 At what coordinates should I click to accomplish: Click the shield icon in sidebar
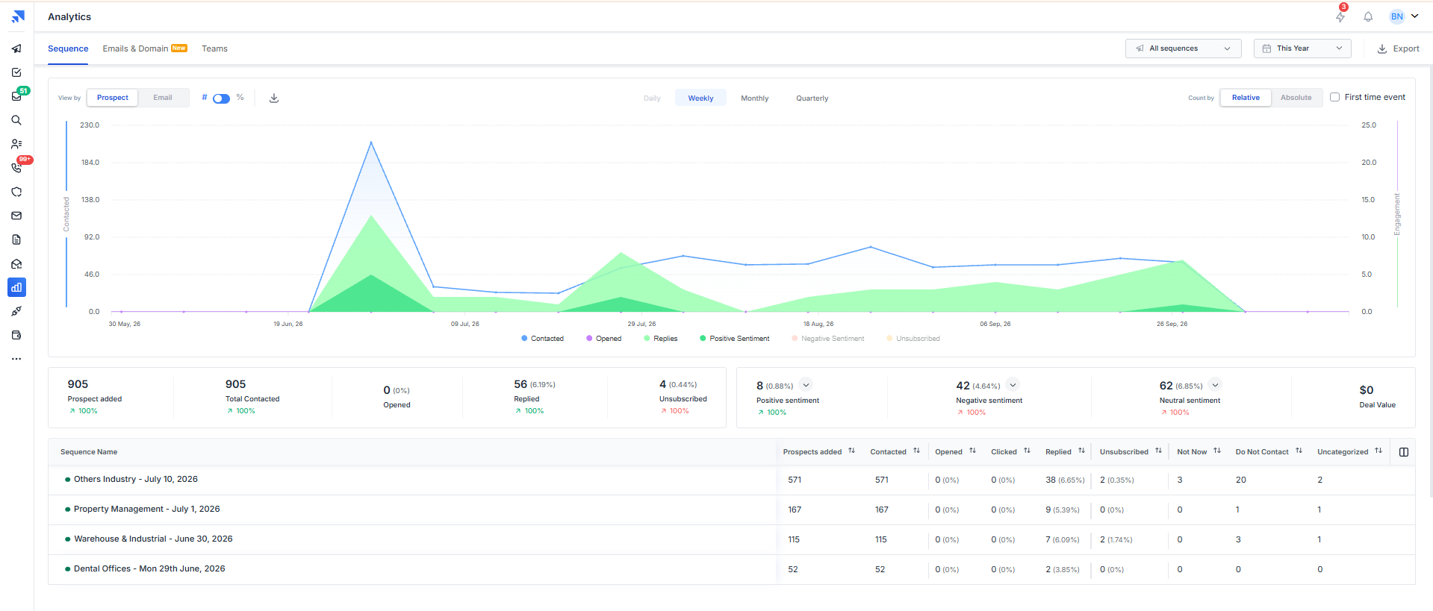[x=16, y=192]
